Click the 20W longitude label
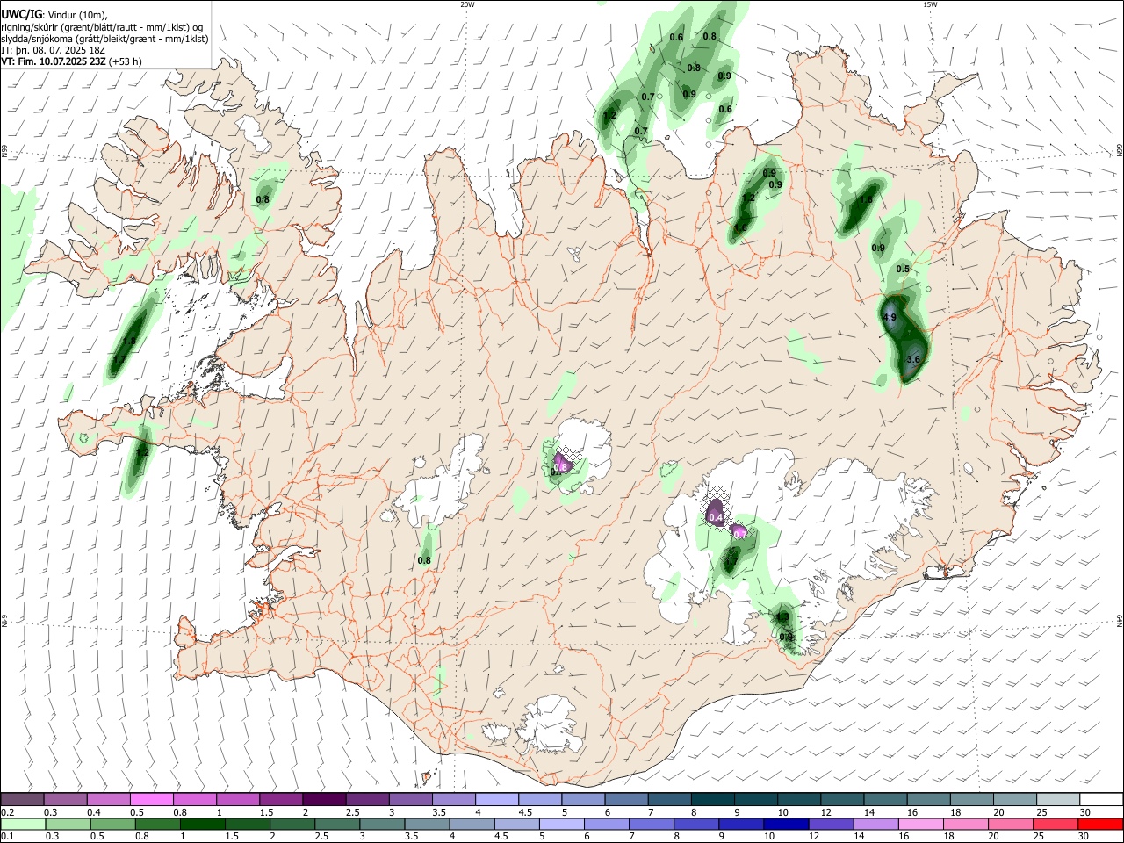This screenshot has width=1124, height=843. 467,4
